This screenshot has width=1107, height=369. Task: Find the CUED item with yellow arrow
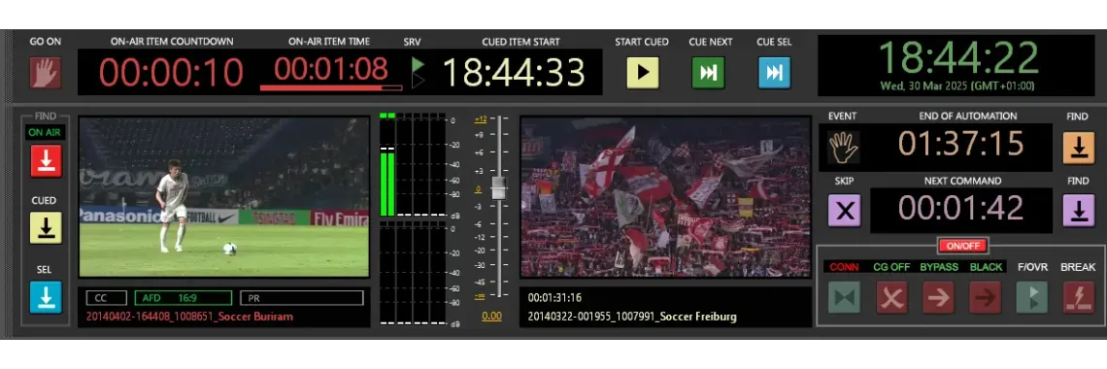point(46,228)
